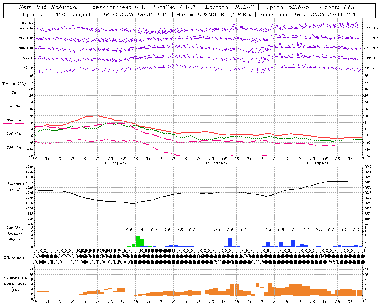Image resolution: width=380 pixels, height=304 pixels.
Task: Click the 3-hour precipitation value 1.5
Action: 281,230
